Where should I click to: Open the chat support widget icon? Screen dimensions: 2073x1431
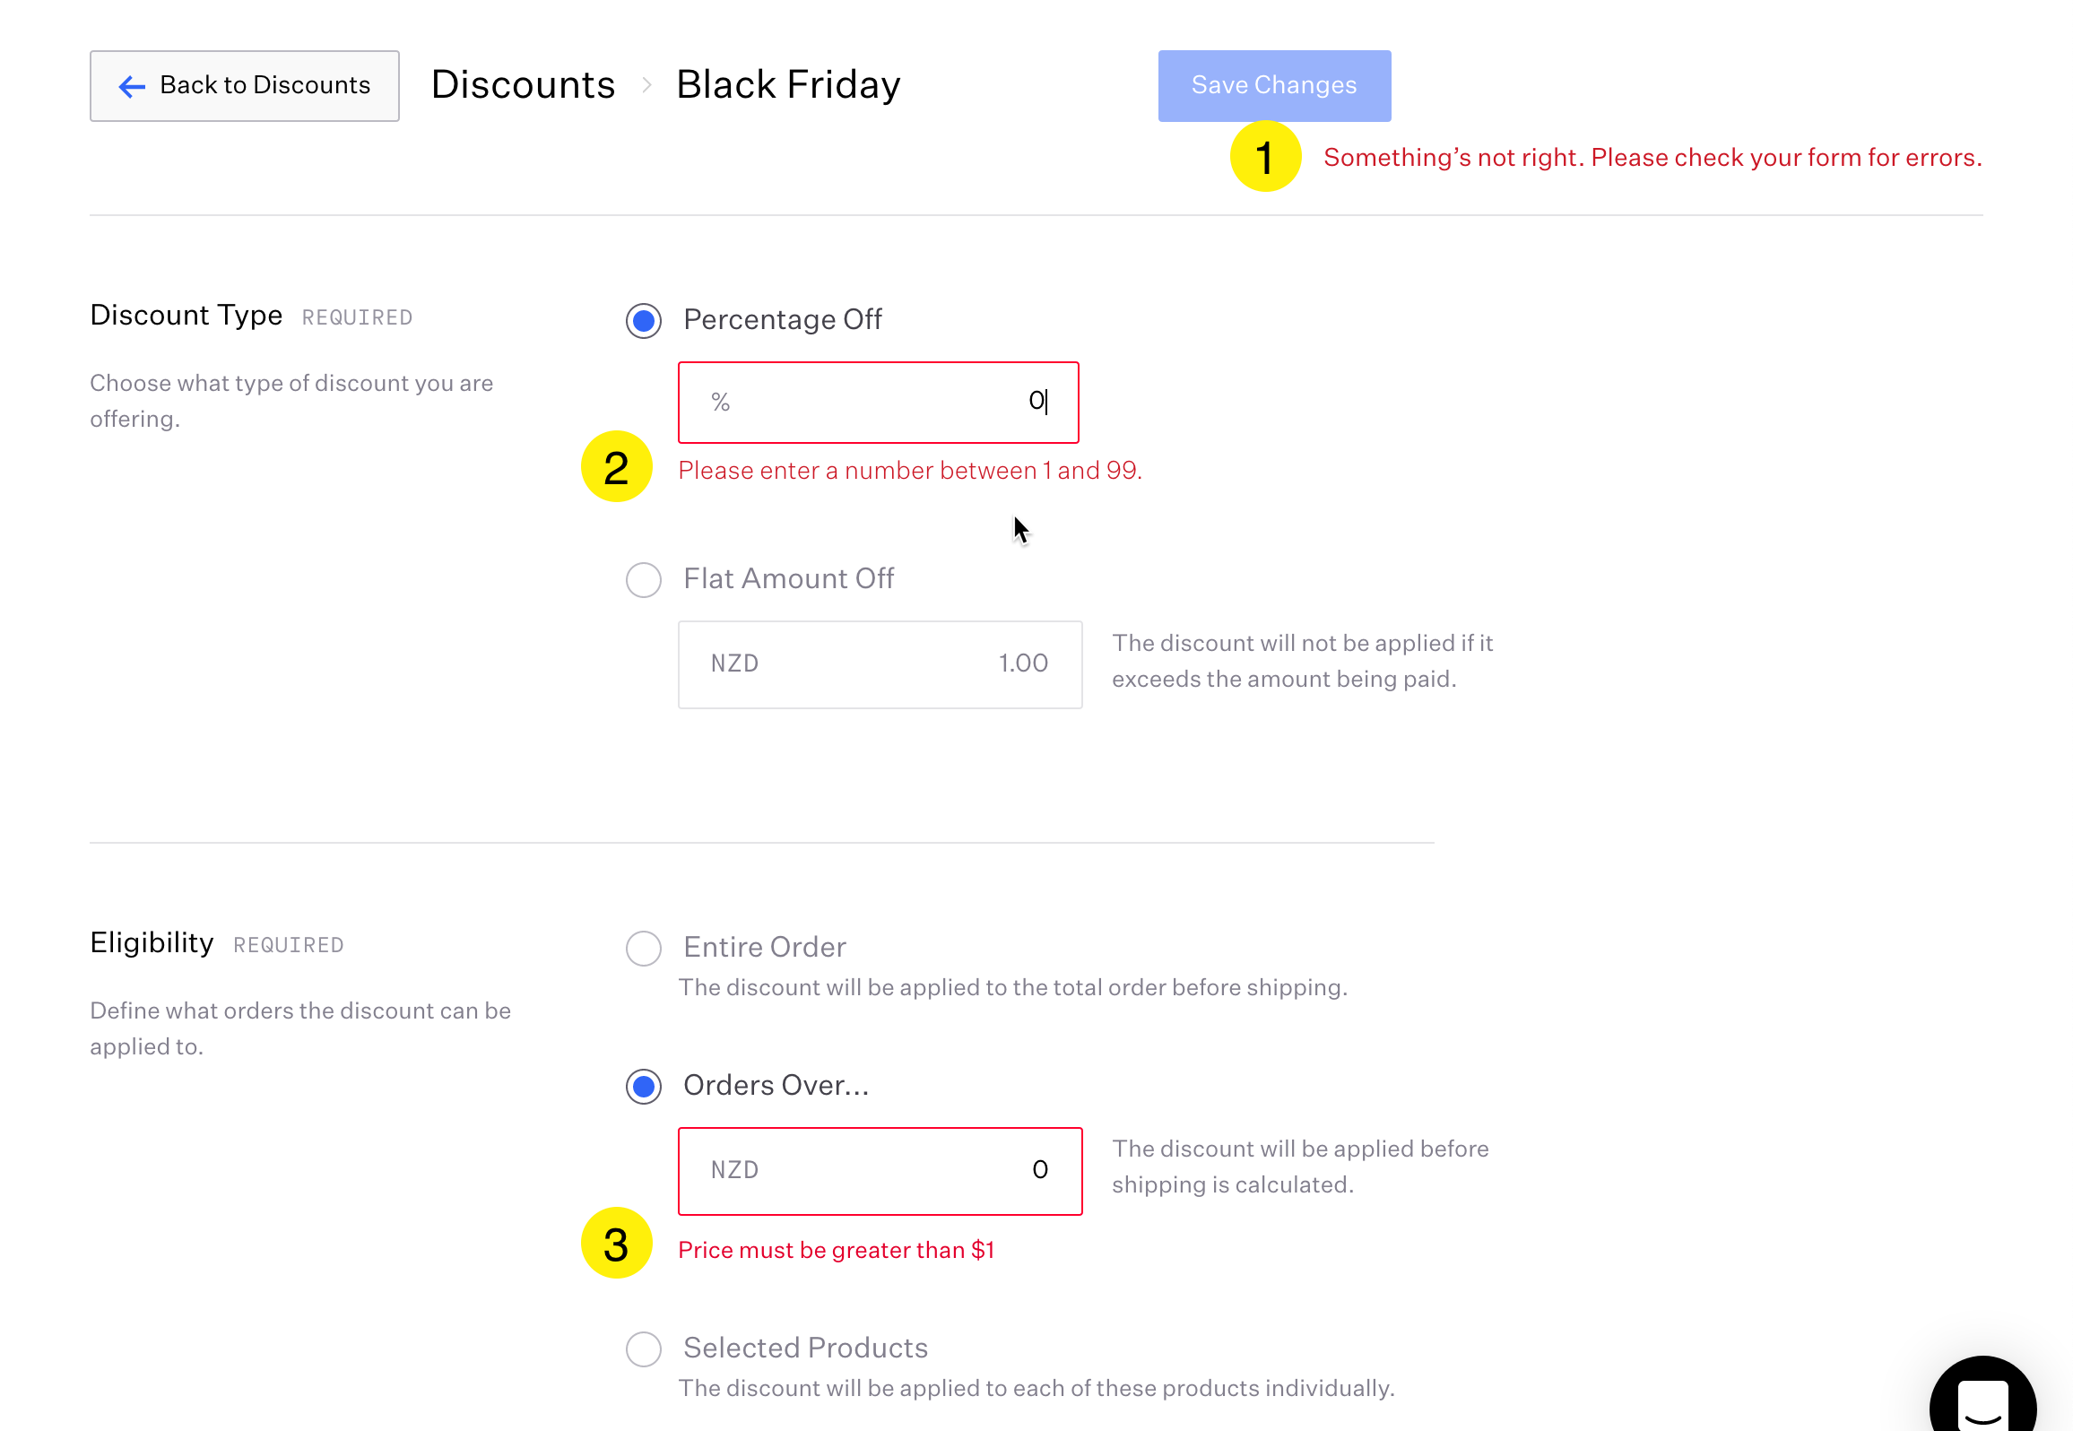(x=1982, y=1395)
